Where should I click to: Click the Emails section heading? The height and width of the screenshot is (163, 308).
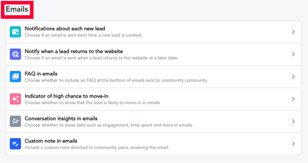point(17,9)
